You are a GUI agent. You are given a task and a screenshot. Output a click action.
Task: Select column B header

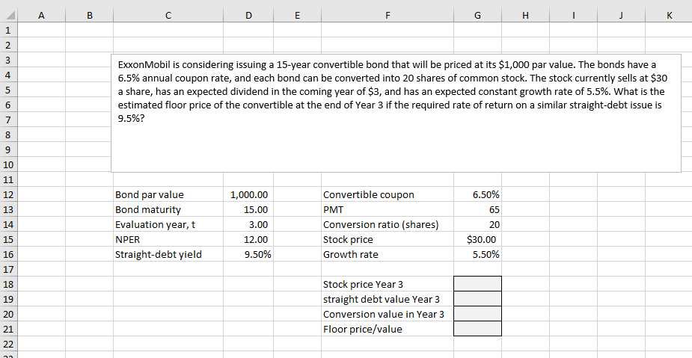click(90, 16)
